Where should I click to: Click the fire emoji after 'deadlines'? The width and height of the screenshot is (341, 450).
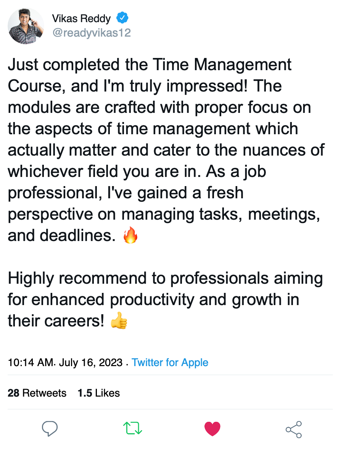click(x=130, y=236)
